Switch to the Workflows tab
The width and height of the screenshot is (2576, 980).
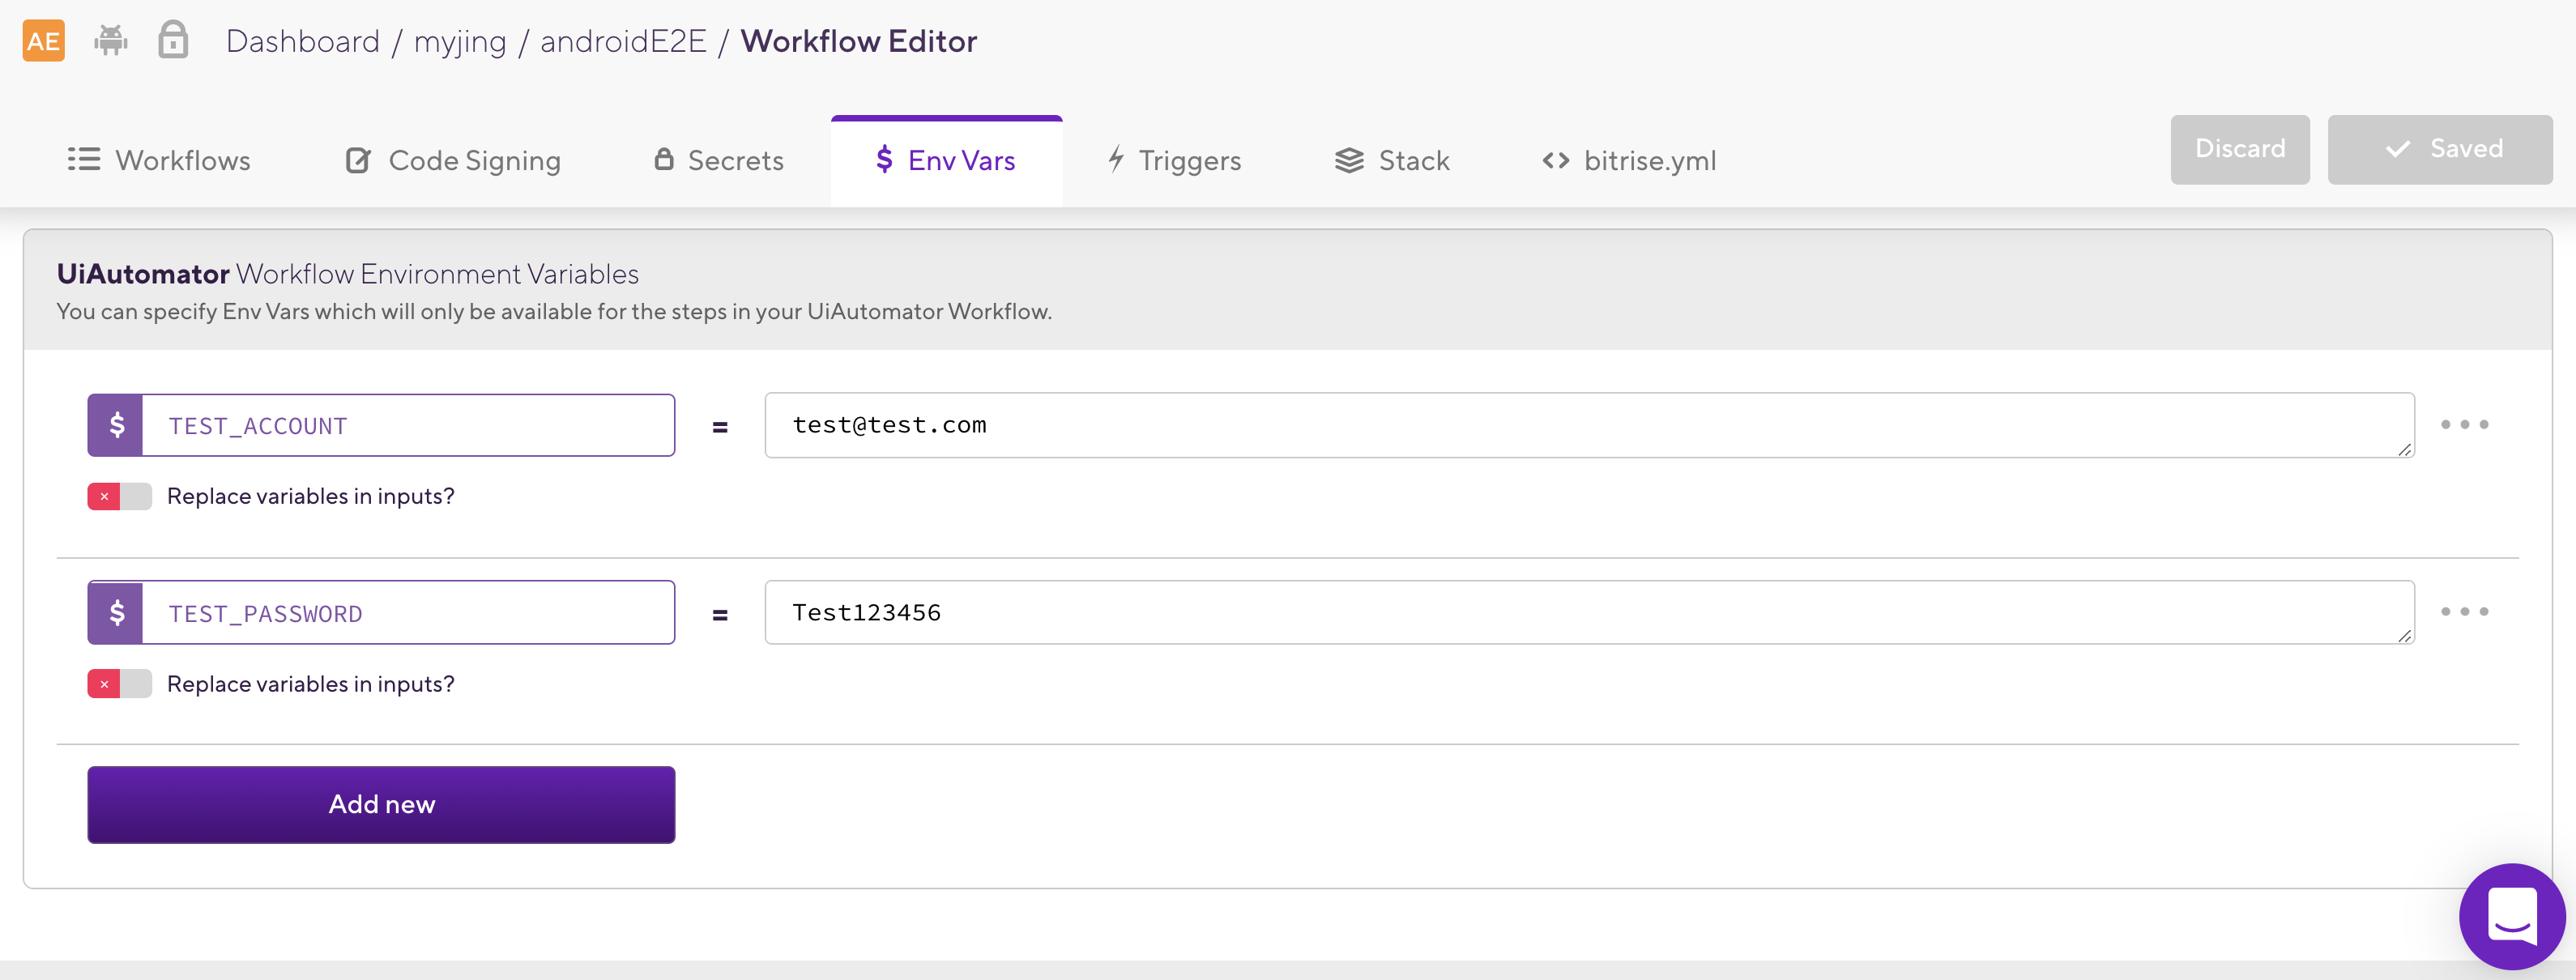(160, 161)
